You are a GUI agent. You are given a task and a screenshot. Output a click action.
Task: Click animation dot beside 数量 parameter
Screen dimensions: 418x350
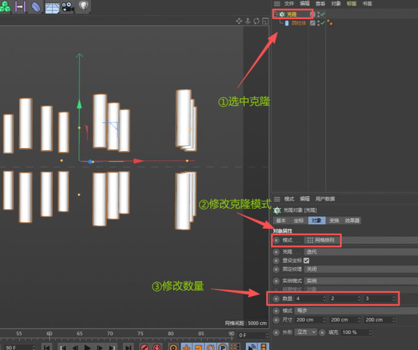pos(277,299)
